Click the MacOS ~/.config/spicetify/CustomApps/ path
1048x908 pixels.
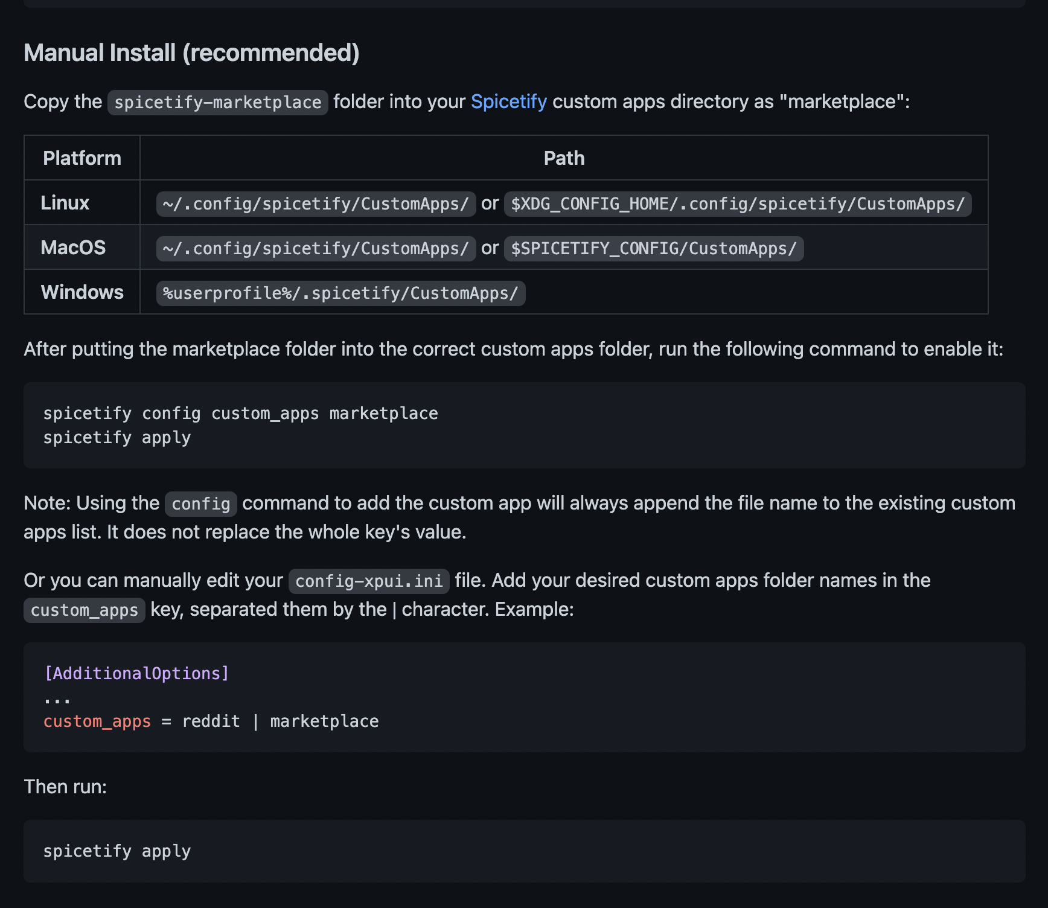[315, 248]
